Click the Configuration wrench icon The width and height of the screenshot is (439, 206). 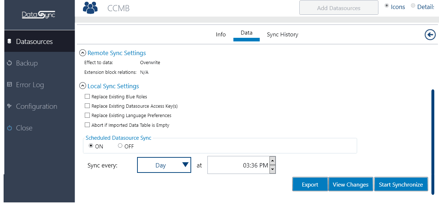[9, 106]
